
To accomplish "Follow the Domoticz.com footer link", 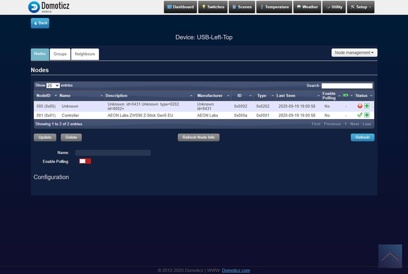I will [236, 271].
